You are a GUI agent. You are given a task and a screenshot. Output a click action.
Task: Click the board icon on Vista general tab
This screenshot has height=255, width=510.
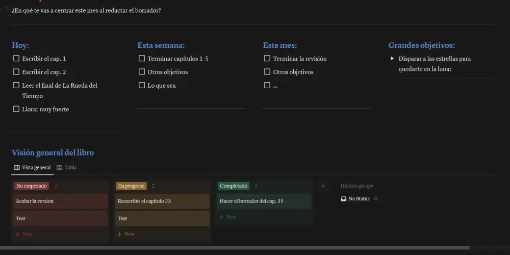[17, 168]
